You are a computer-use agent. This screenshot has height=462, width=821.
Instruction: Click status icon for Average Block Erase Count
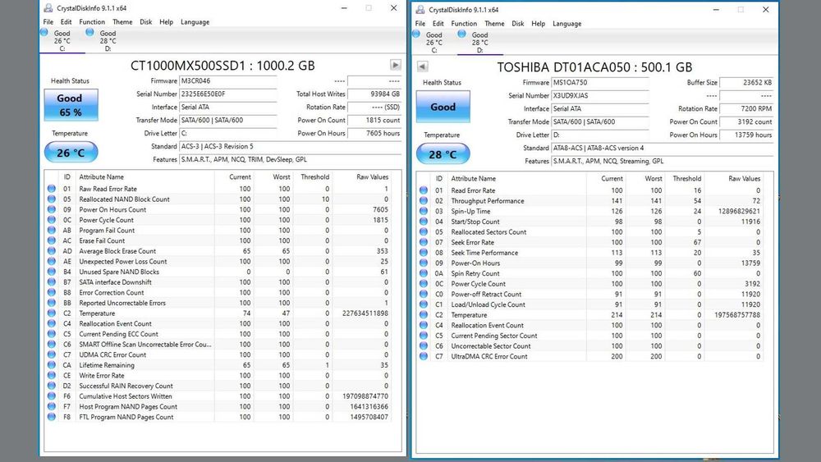tap(51, 250)
